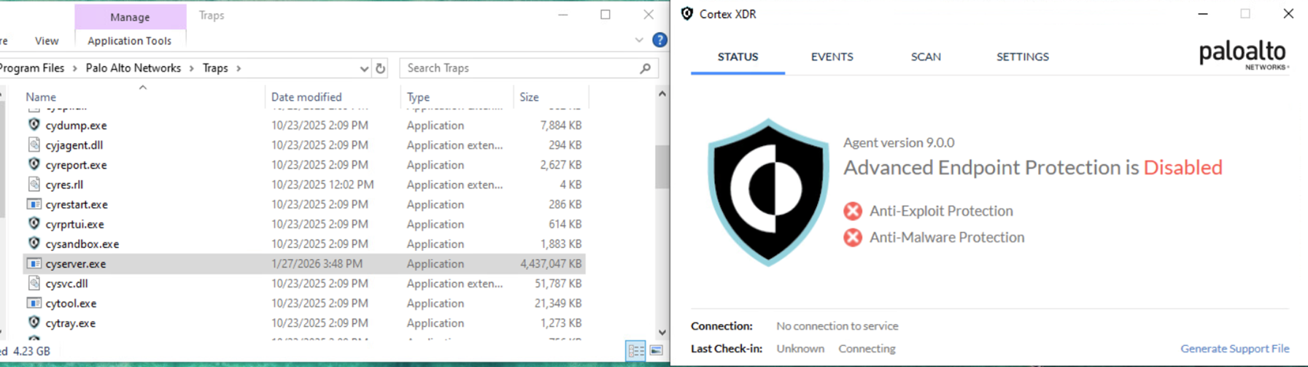1308x367 pixels.
Task: Click the large Cortex XDR shield logo
Action: [x=768, y=192]
